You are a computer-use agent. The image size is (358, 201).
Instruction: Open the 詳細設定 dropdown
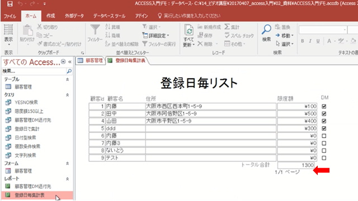point(156,36)
